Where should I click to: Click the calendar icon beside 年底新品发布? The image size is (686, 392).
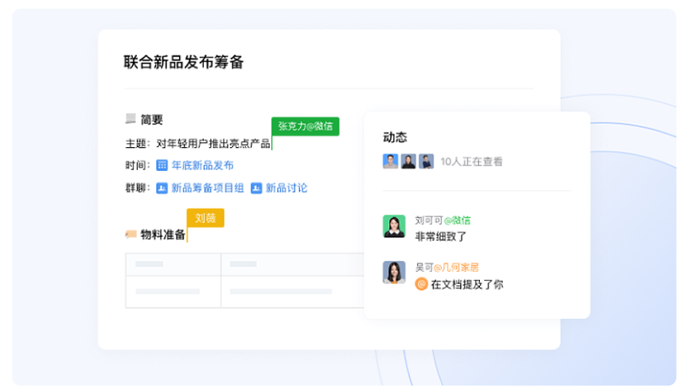click(x=162, y=165)
